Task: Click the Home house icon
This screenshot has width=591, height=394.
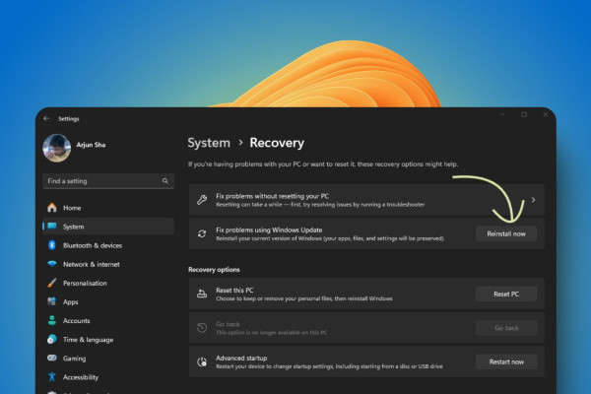Action: point(52,208)
